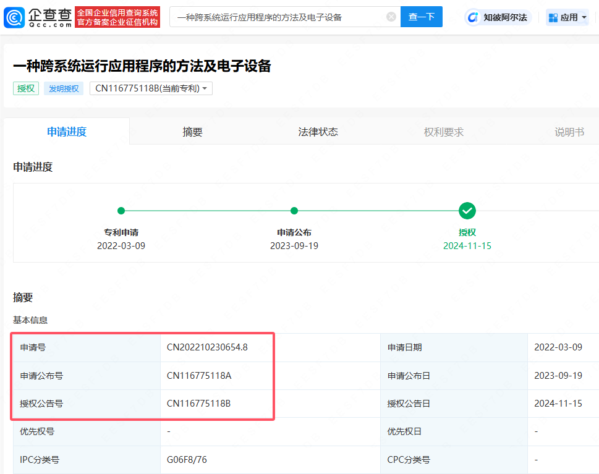
Task: Click the 申请公布 timeline dot
Action: click(x=294, y=211)
